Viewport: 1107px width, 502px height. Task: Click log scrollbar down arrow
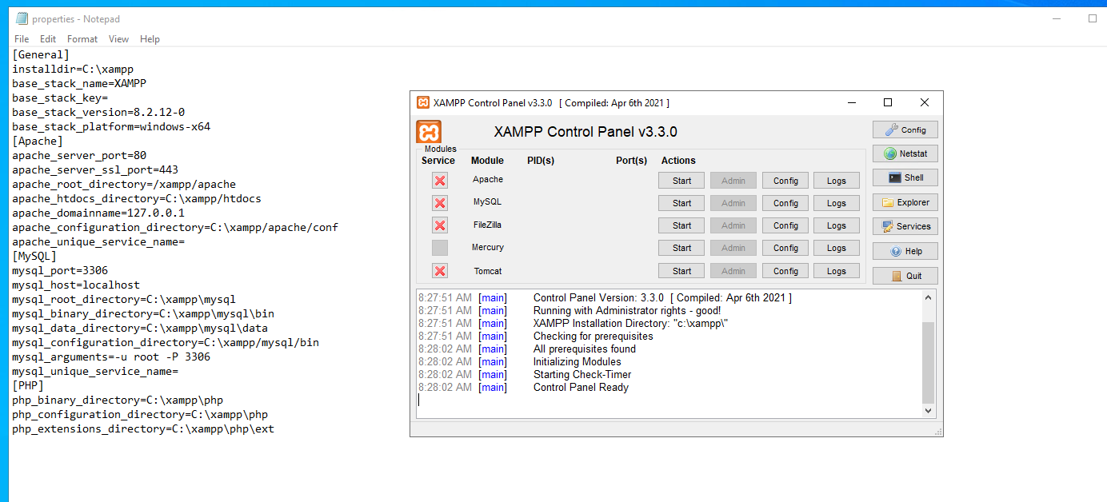(x=928, y=410)
